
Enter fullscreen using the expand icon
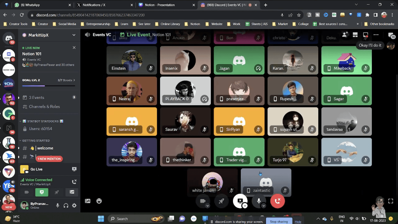pyautogui.click(x=391, y=201)
